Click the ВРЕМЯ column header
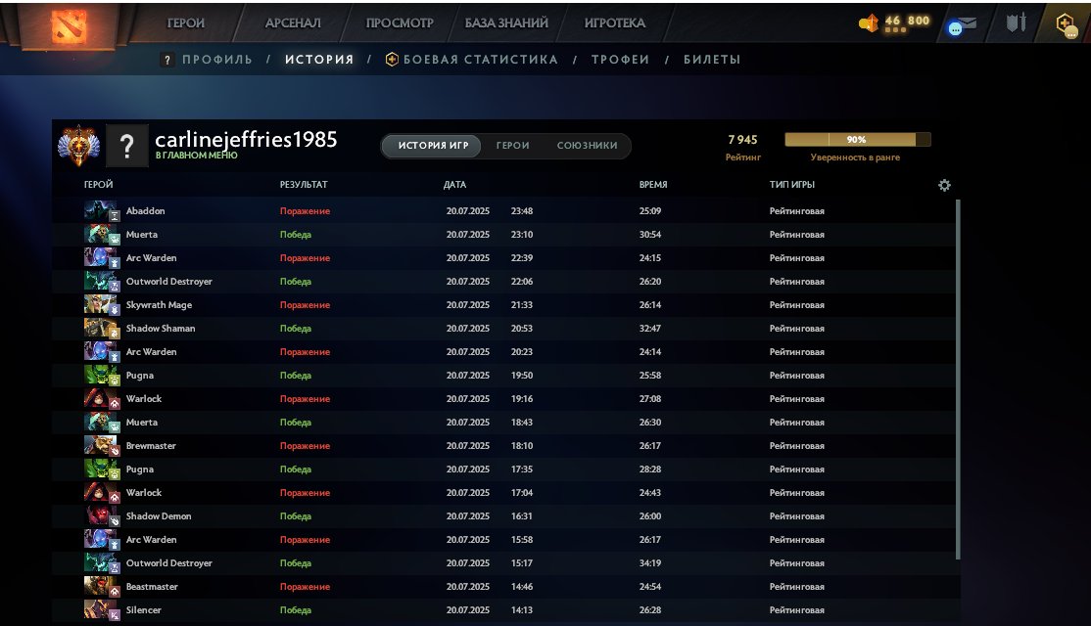 [x=653, y=185]
